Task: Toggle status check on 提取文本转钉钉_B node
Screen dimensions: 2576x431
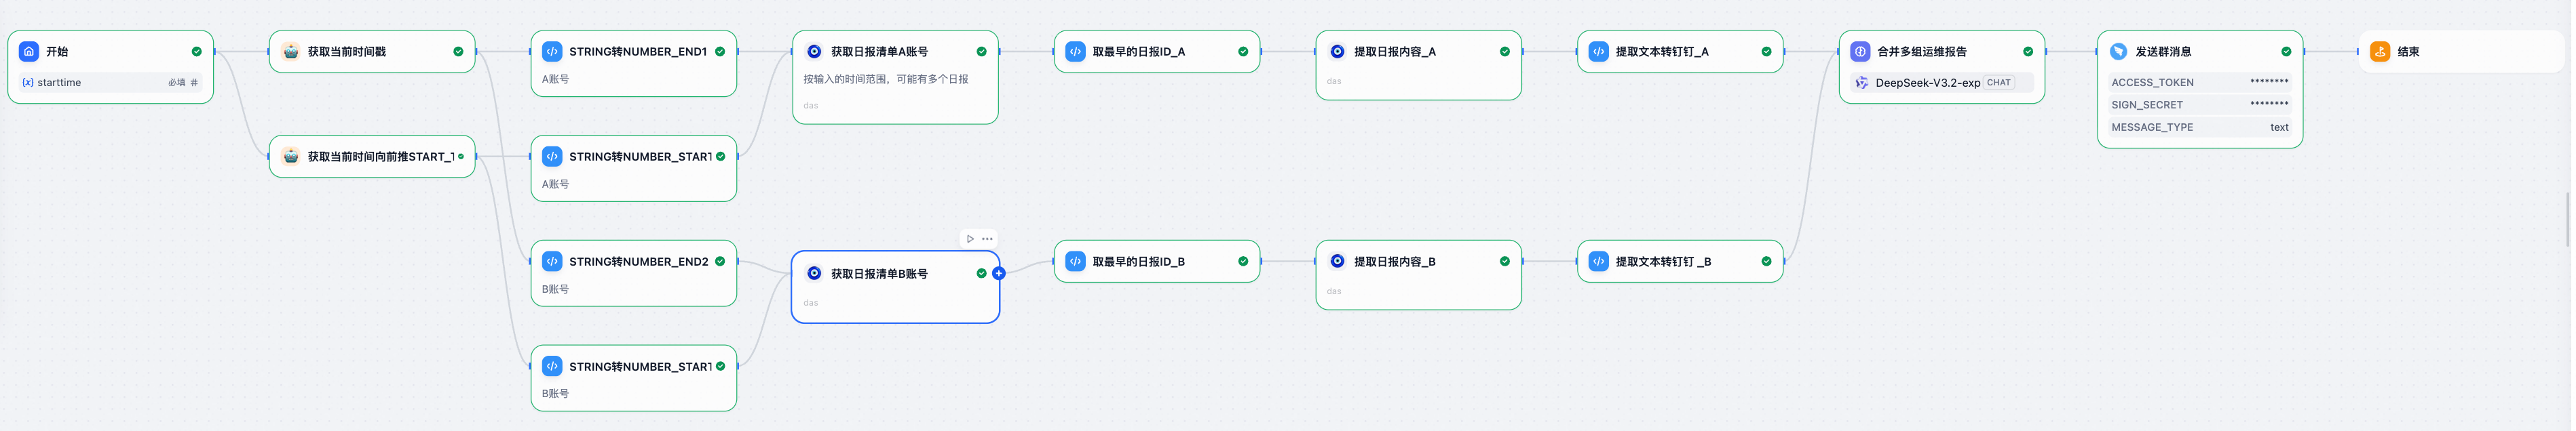Action: [1766, 262]
